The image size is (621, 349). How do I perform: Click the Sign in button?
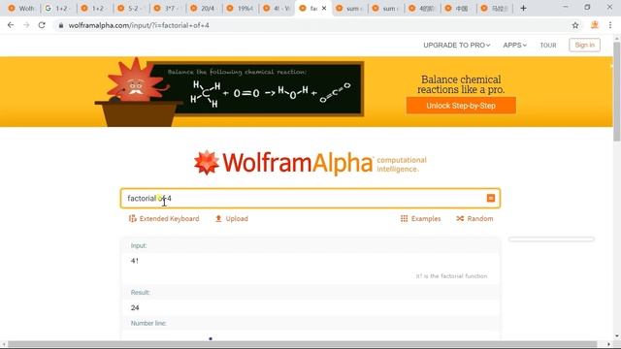tap(584, 45)
